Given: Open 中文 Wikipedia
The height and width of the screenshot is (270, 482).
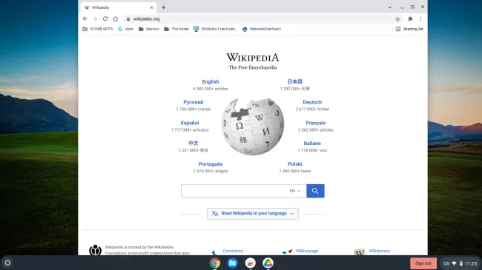Looking at the screenshot, I should click(194, 144).
